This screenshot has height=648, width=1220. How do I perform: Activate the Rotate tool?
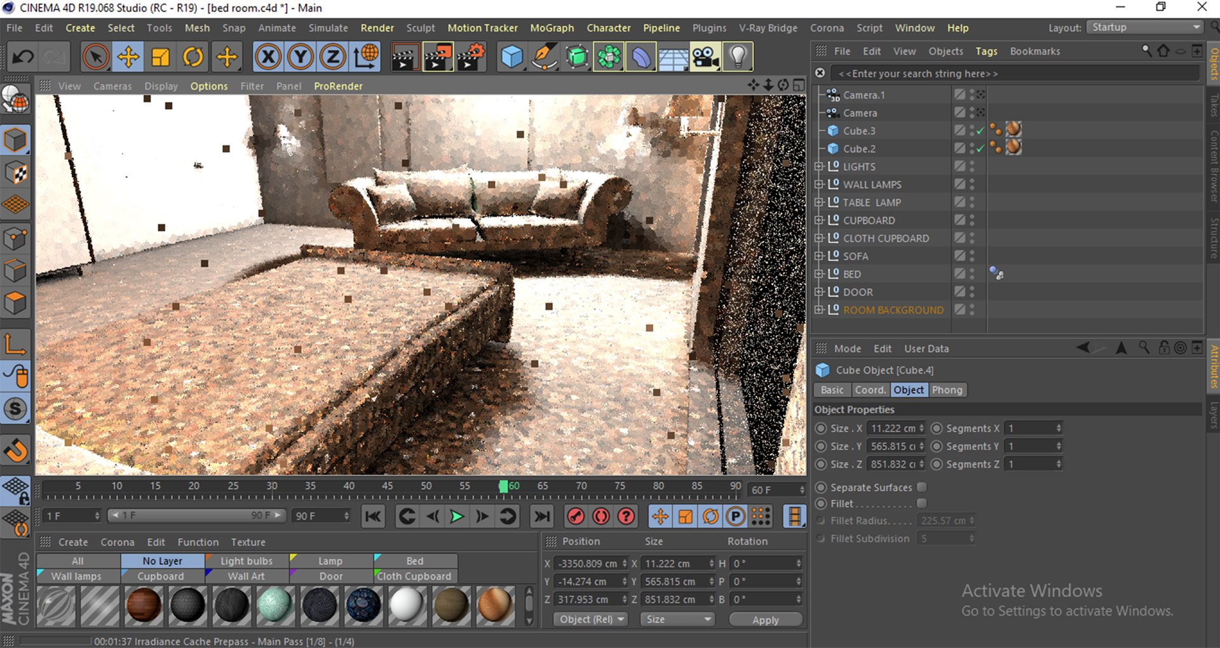coord(193,57)
